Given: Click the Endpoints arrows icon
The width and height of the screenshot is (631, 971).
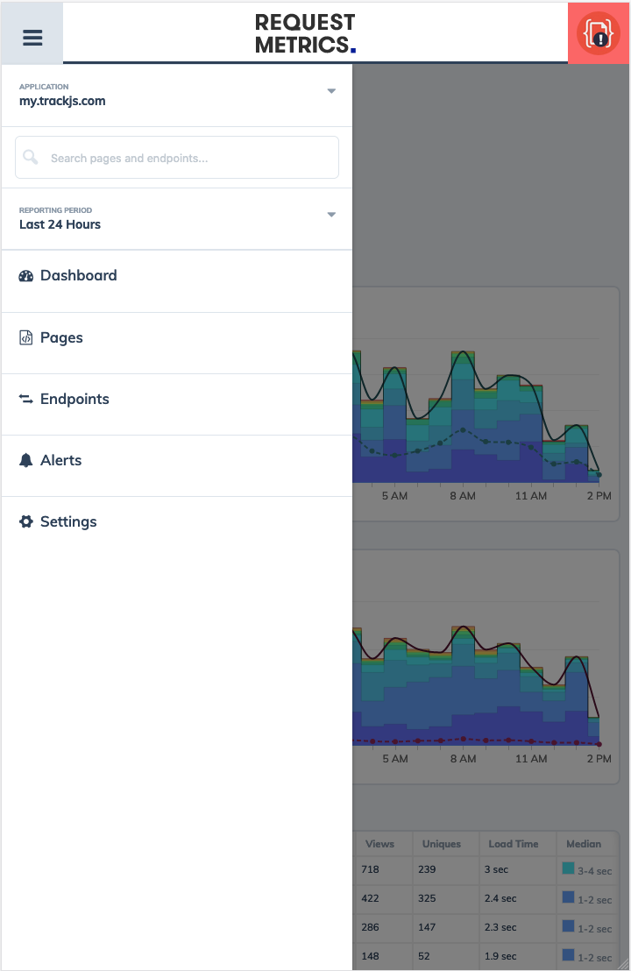Looking at the screenshot, I should [26, 400].
